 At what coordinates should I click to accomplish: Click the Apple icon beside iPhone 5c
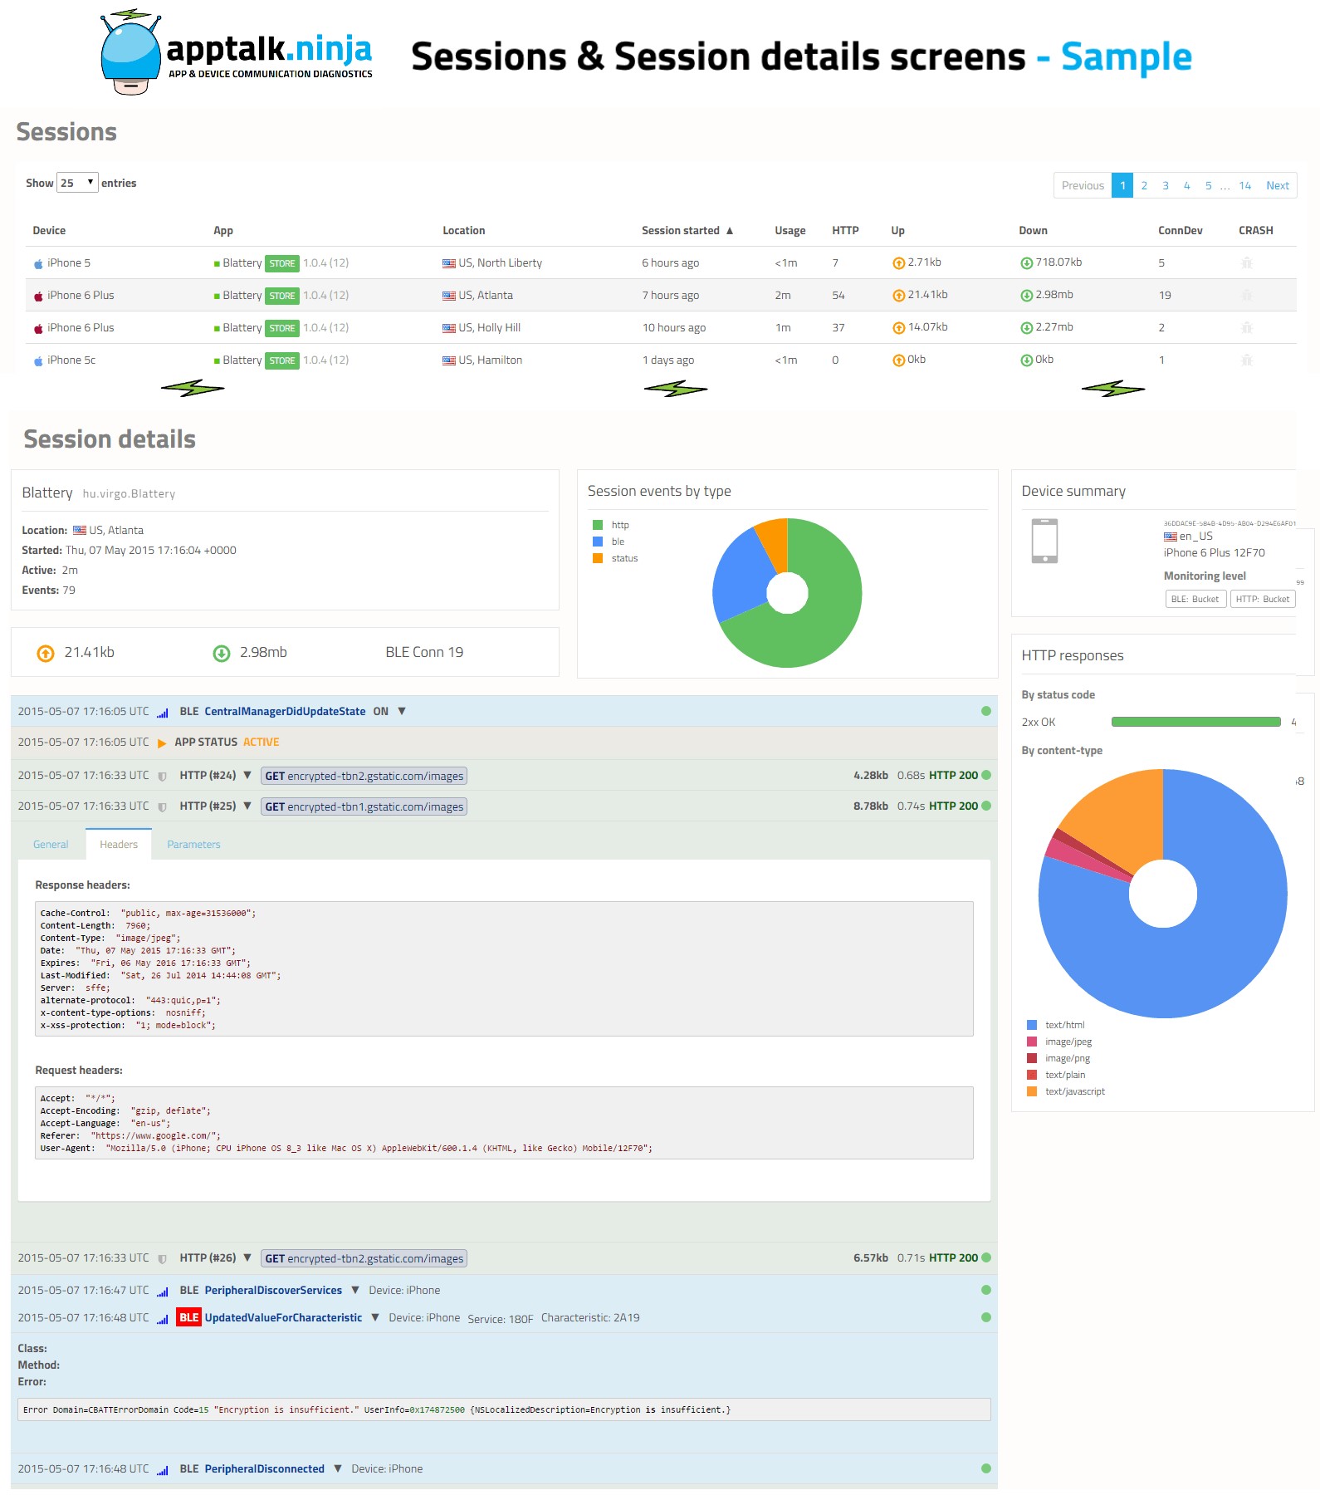pyautogui.click(x=38, y=360)
